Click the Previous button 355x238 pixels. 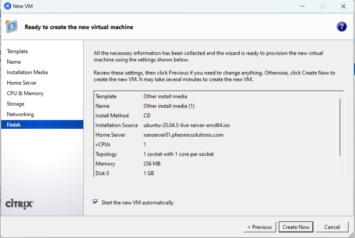(x=260, y=227)
